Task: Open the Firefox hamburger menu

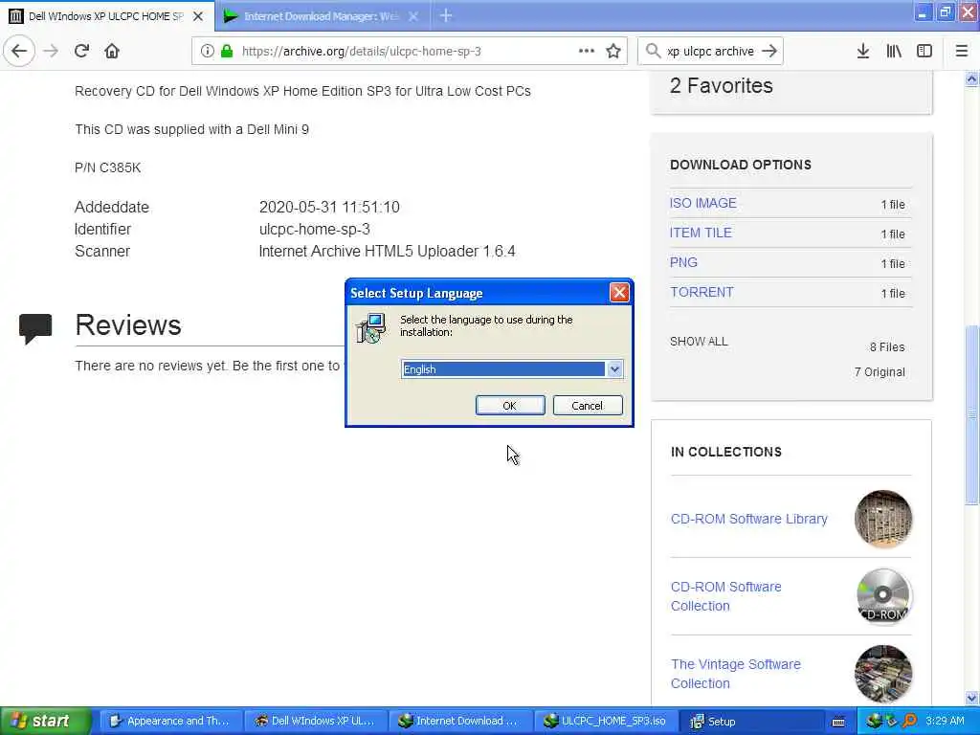Action: pos(962,52)
